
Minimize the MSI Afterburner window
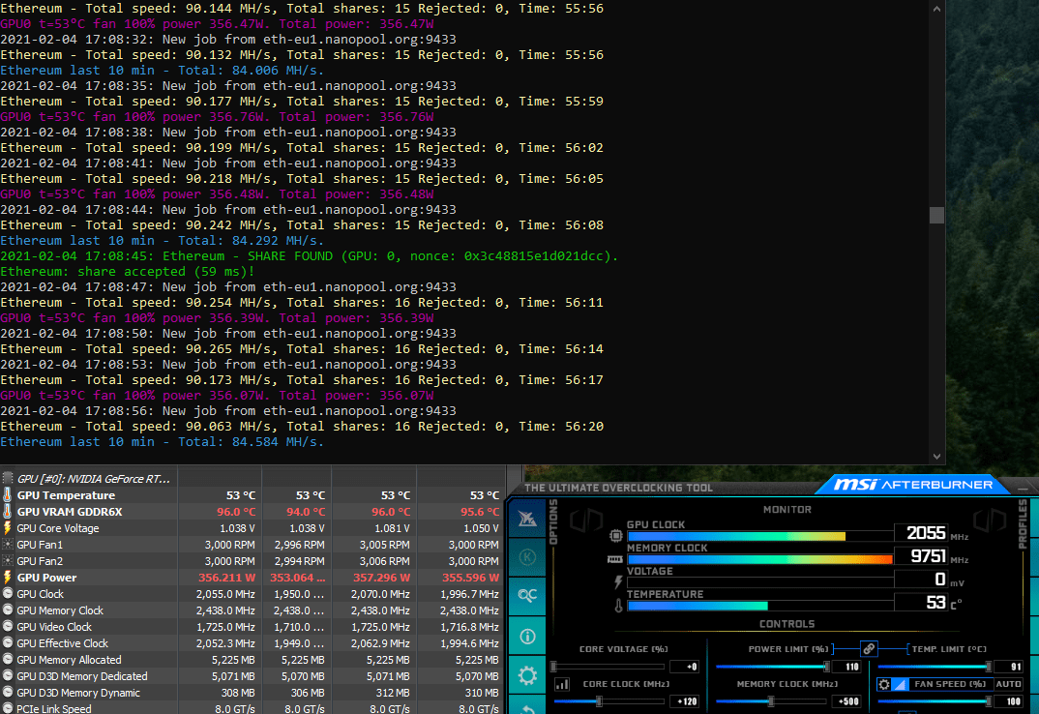(x=1024, y=489)
